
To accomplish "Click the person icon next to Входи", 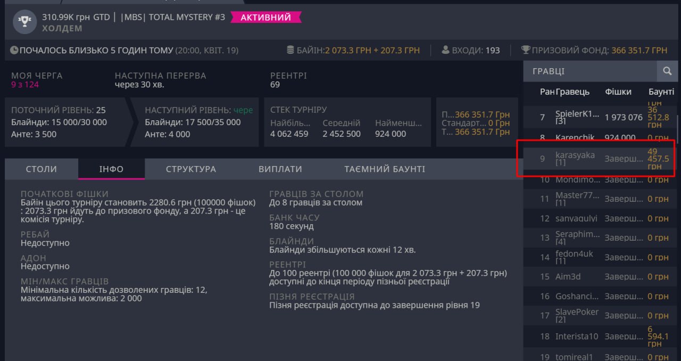I will [x=446, y=50].
